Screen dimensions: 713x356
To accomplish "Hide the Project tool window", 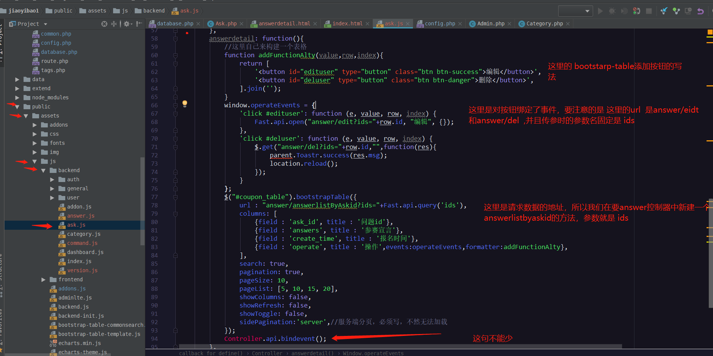I will (139, 24).
